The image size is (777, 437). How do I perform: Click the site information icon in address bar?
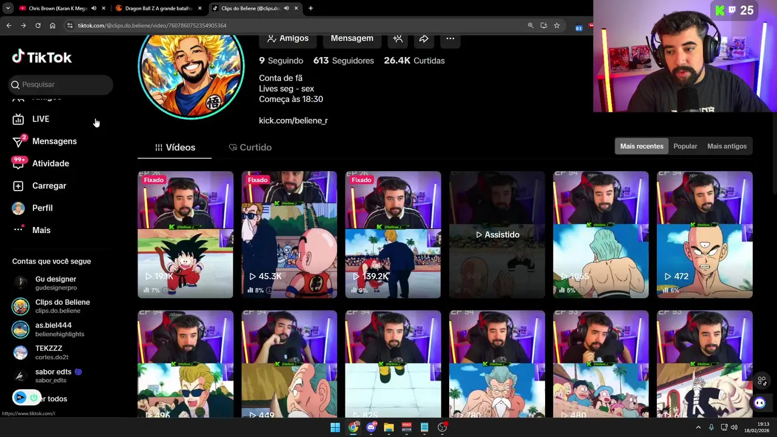coord(70,25)
